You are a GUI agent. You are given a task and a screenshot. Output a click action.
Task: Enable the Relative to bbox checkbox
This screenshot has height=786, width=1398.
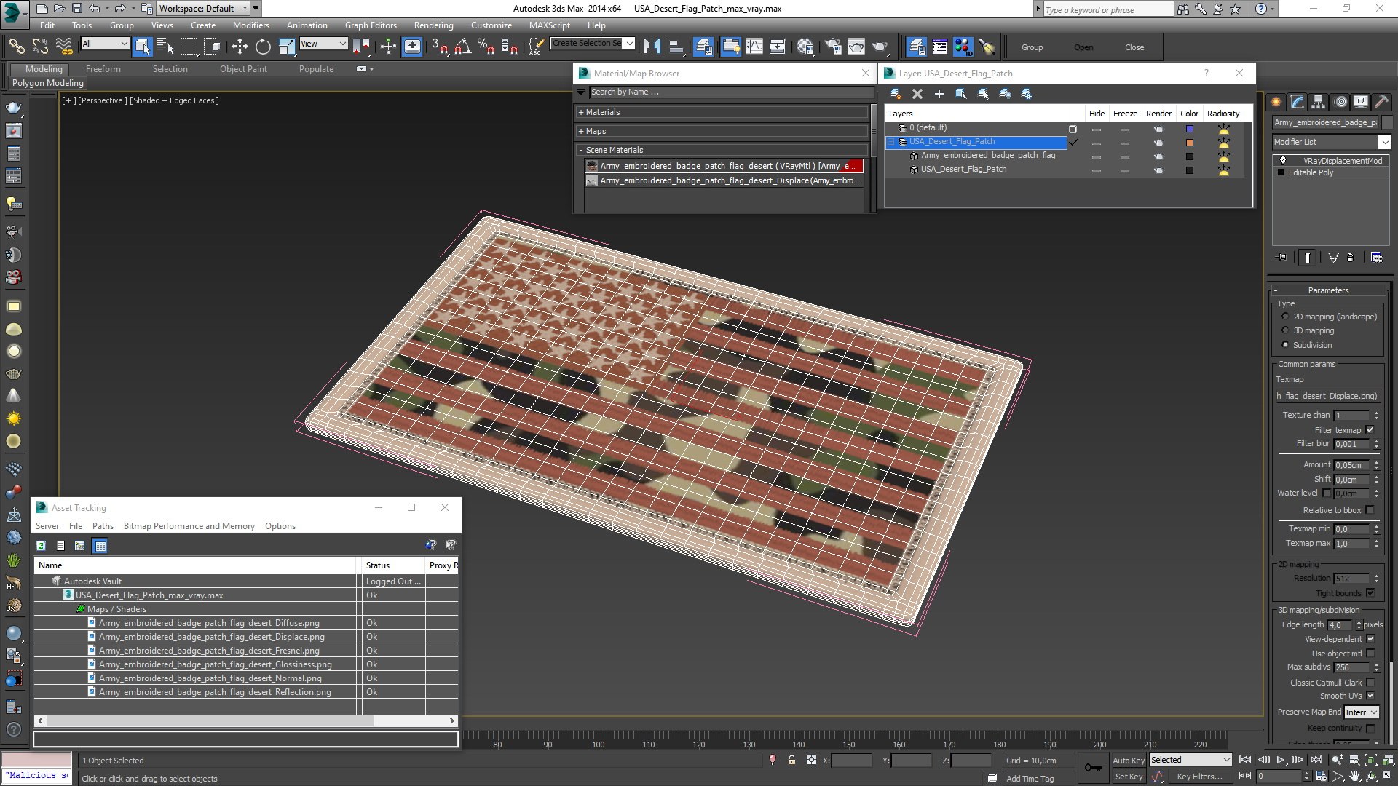coord(1370,510)
